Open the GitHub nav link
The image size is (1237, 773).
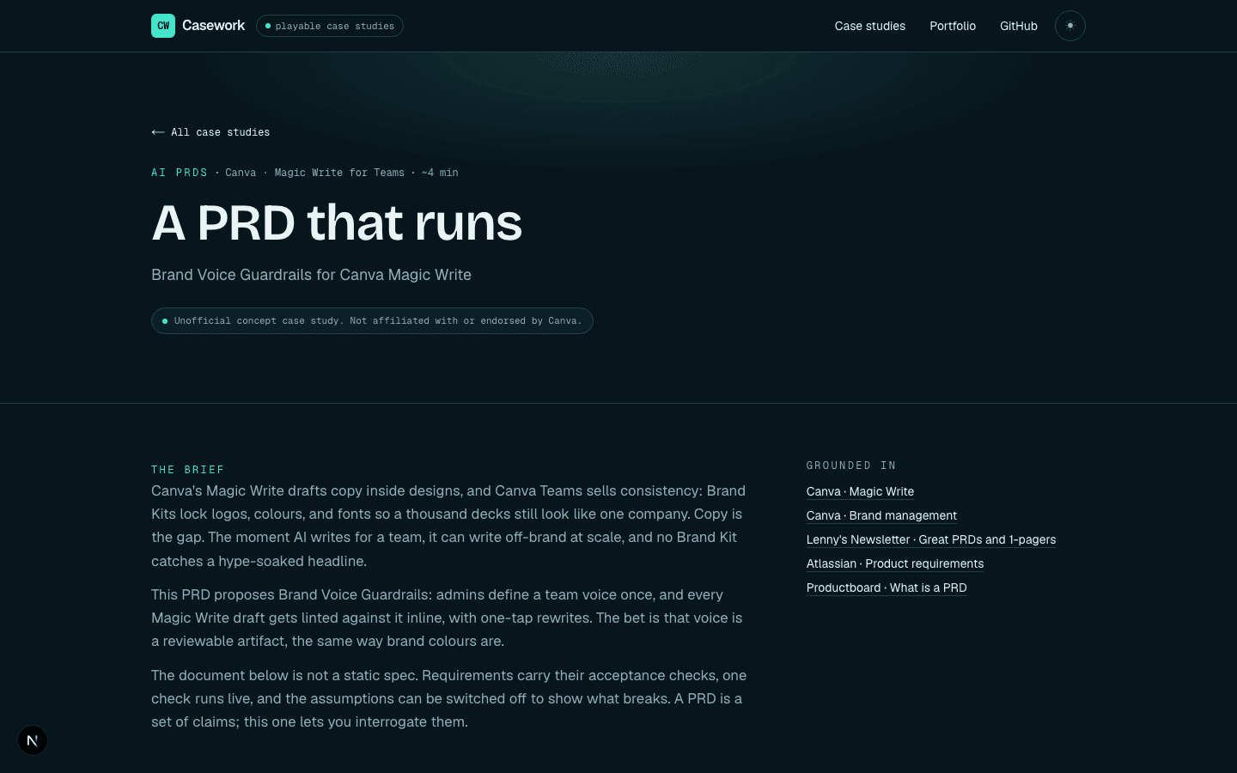click(x=1019, y=26)
